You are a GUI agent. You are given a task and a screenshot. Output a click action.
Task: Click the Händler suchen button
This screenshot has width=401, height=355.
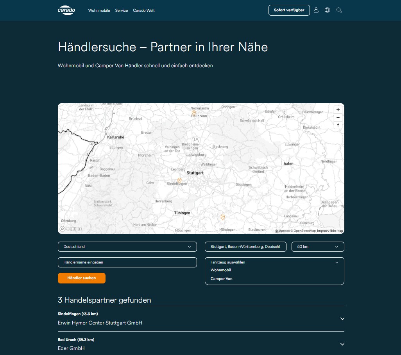pos(82,278)
